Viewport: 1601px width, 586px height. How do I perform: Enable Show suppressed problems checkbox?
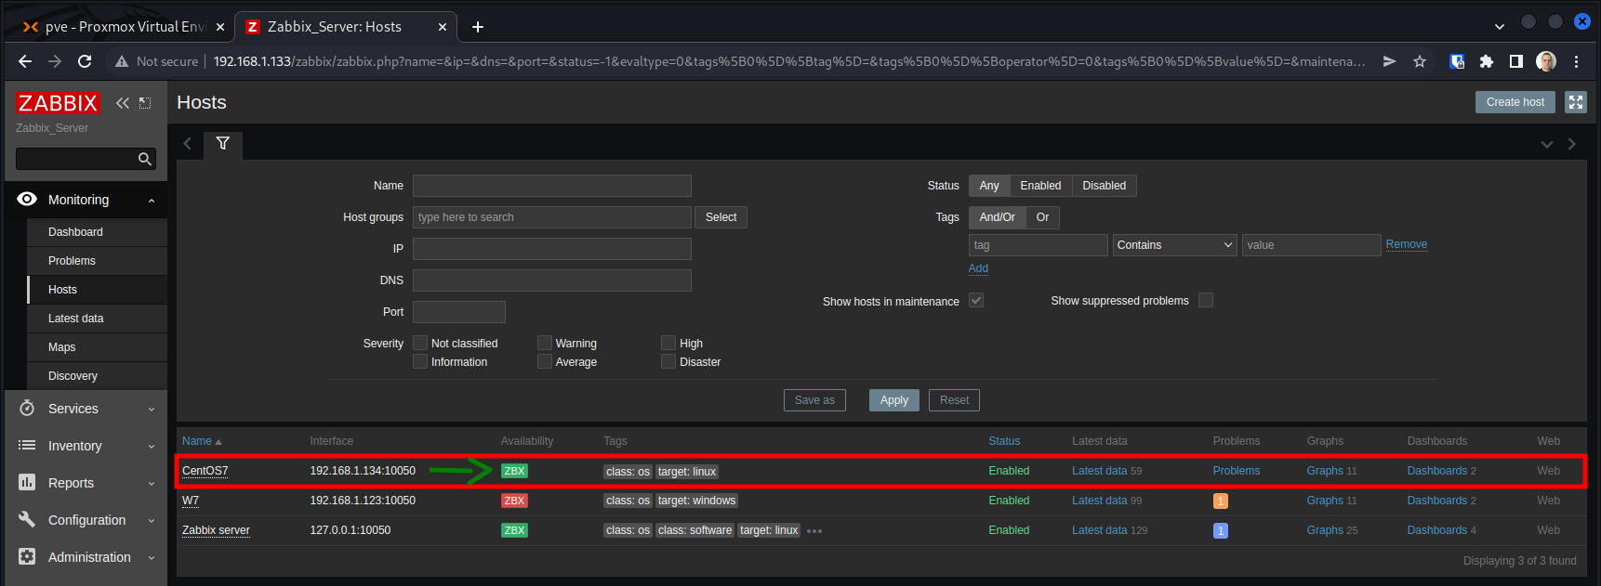tap(1206, 300)
